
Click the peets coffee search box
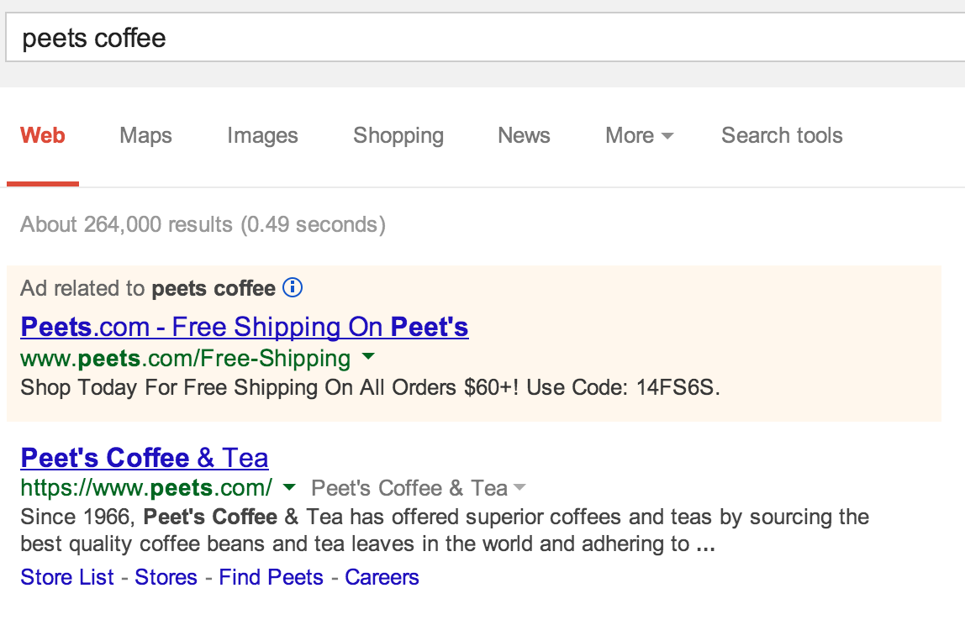[485, 38]
